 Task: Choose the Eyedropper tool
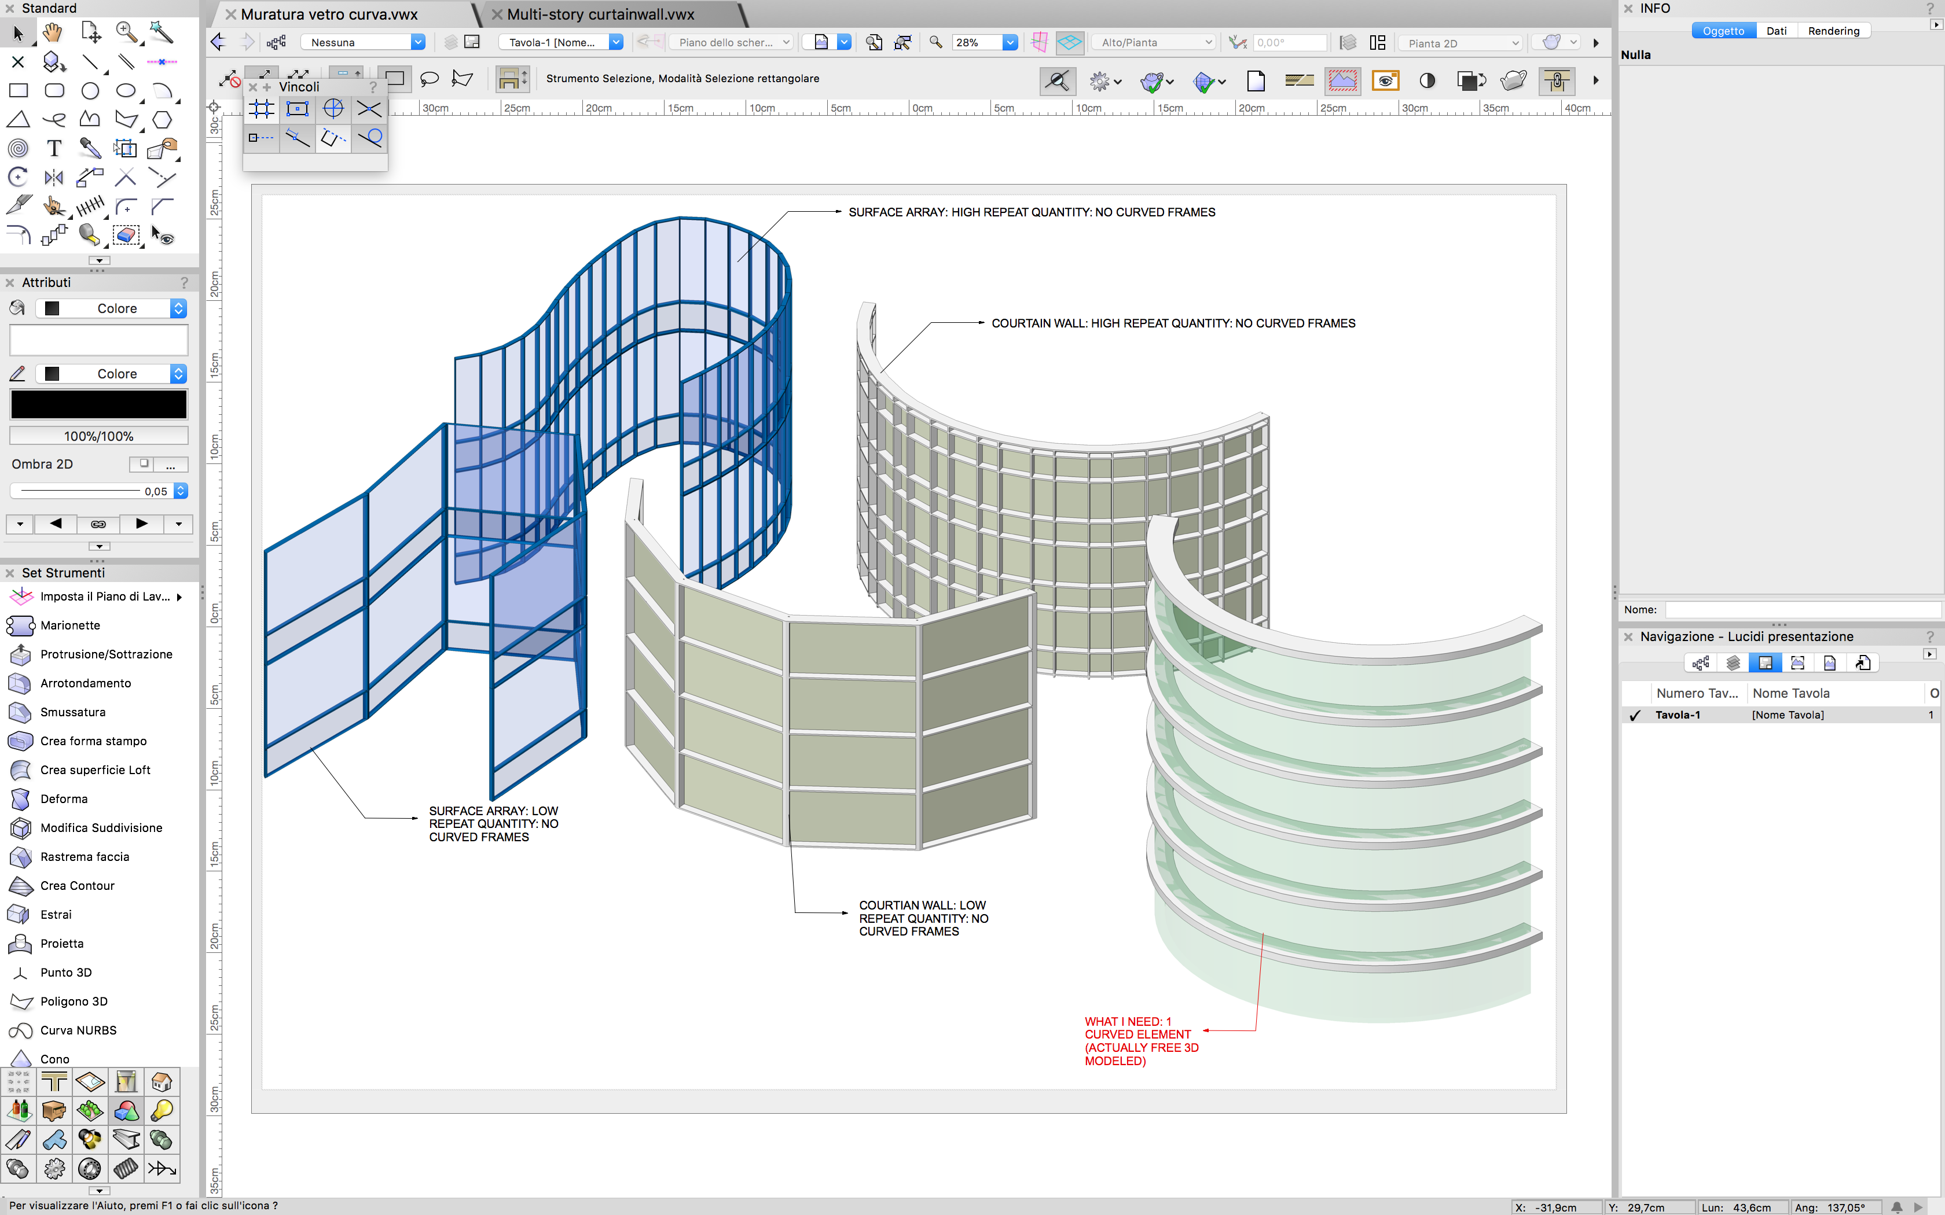point(89,149)
